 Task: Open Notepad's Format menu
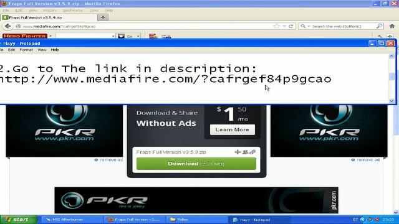point(26,50)
